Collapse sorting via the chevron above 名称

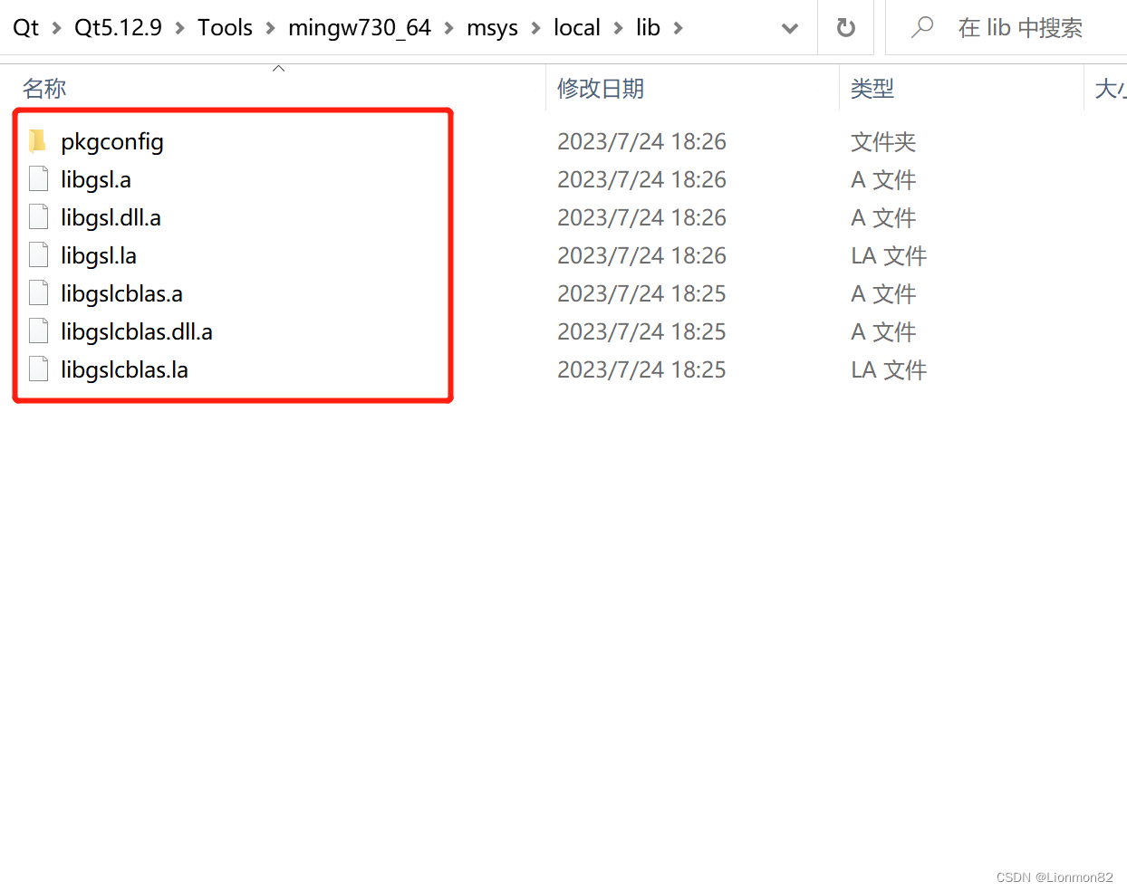tap(278, 67)
